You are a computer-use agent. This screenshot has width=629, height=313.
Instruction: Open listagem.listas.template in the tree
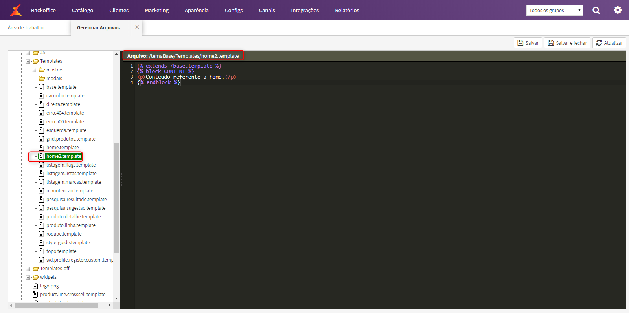(x=71, y=174)
